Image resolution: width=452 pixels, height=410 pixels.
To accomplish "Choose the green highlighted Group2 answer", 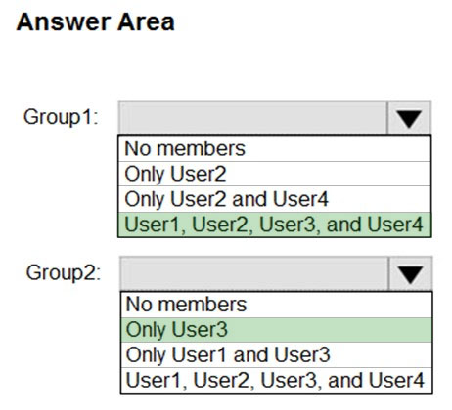I will point(277,330).
